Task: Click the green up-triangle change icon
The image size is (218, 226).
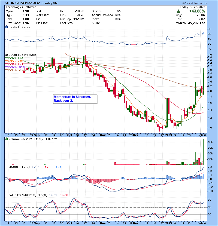Action: [178, 11]
